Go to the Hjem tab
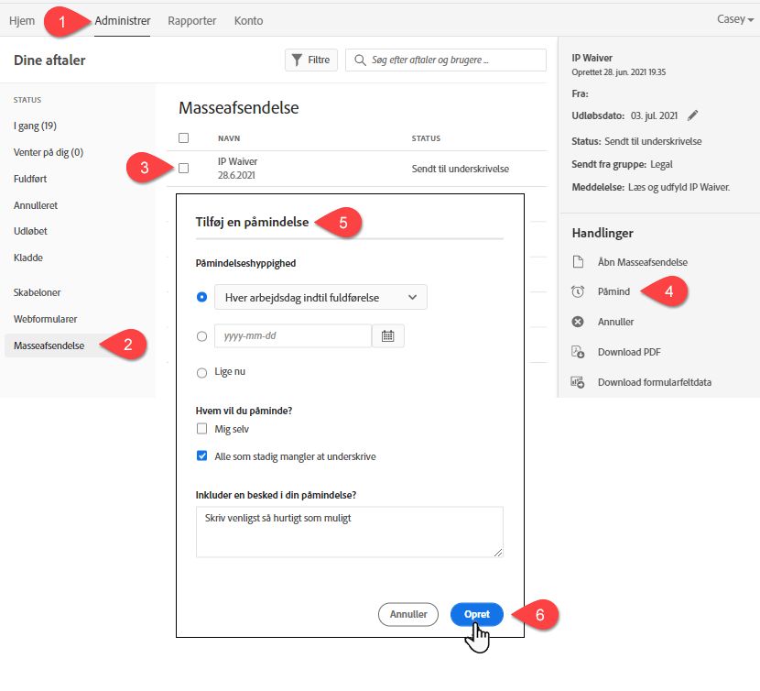This screenshot has height=691, width=760. tap(22, 20)
